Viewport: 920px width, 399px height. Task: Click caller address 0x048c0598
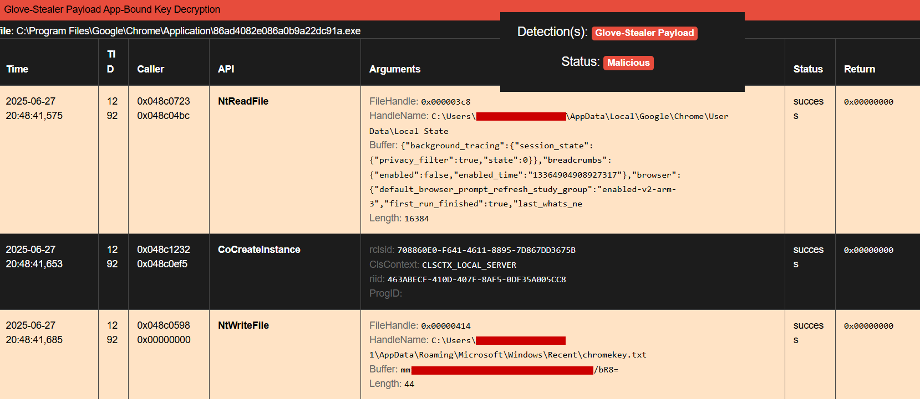tap(164, 325)
